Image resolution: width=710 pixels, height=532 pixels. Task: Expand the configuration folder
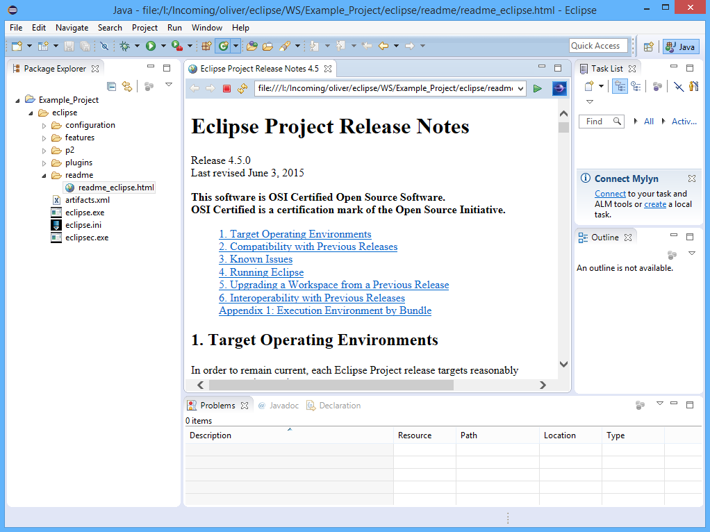pyautogui.click(x=44, y=126)
